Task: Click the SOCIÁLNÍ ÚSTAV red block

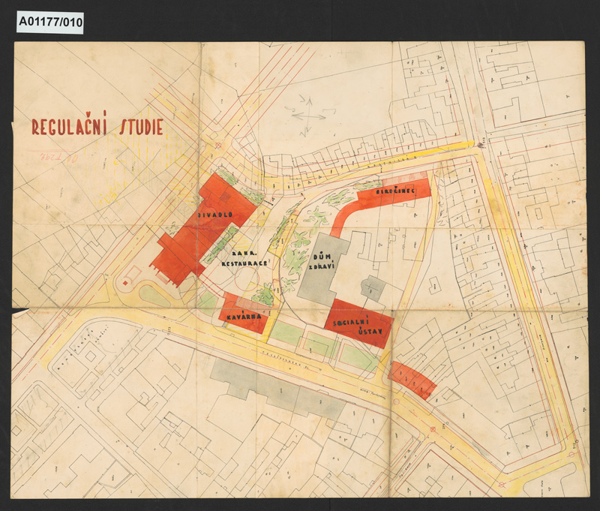Action: pyautogui.click(x=358, y=323)
